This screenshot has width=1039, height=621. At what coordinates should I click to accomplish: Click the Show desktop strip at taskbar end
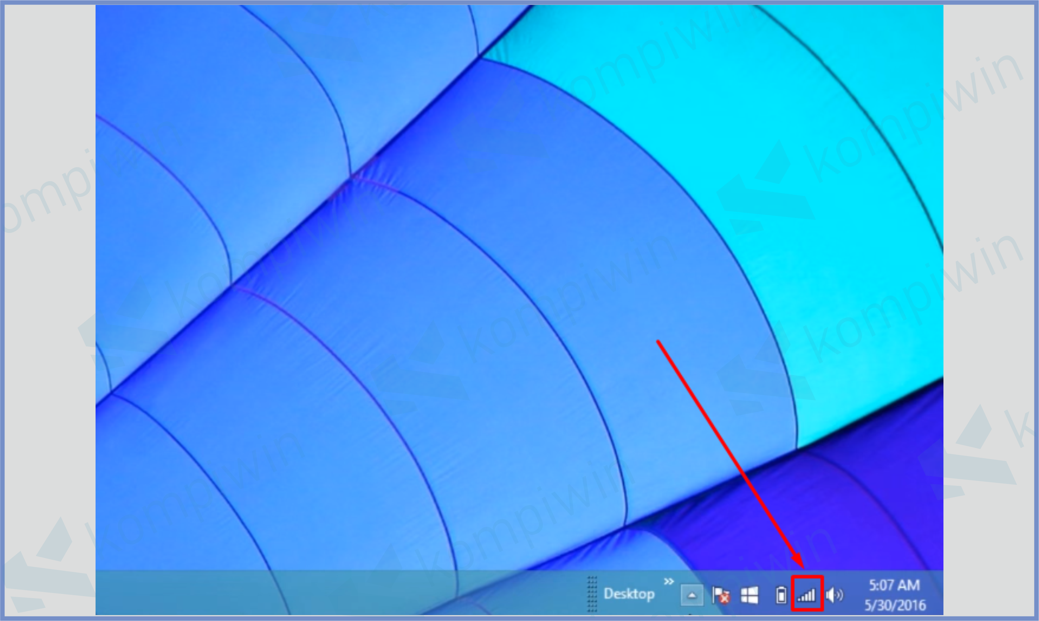point(941,594)
